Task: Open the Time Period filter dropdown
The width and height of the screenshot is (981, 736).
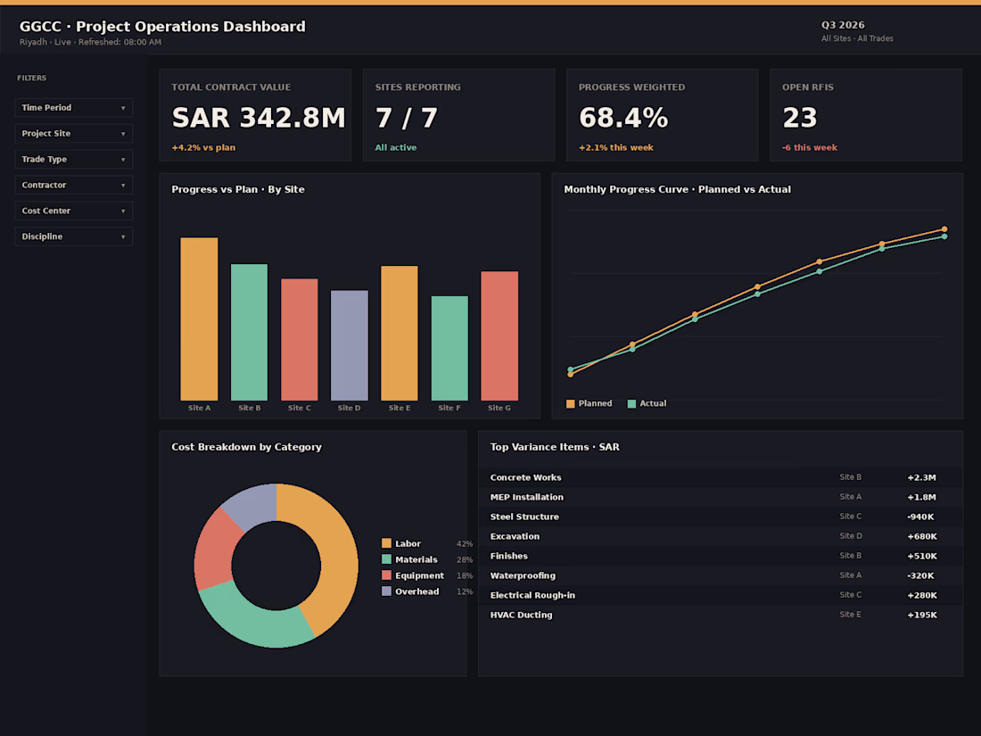Action: point(73,108)
